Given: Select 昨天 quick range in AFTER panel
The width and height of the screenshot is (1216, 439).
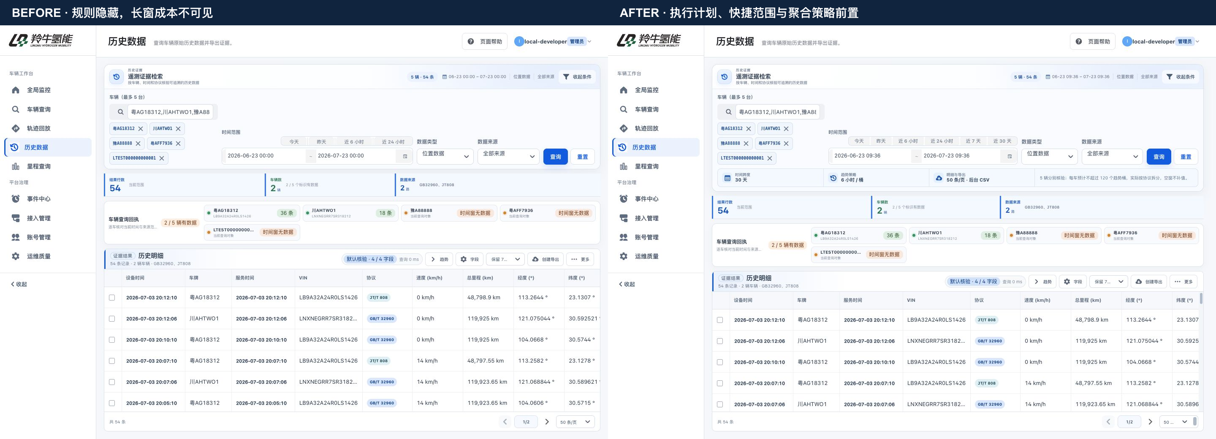Looking at the screenshot, I should [x=881, y=141].
